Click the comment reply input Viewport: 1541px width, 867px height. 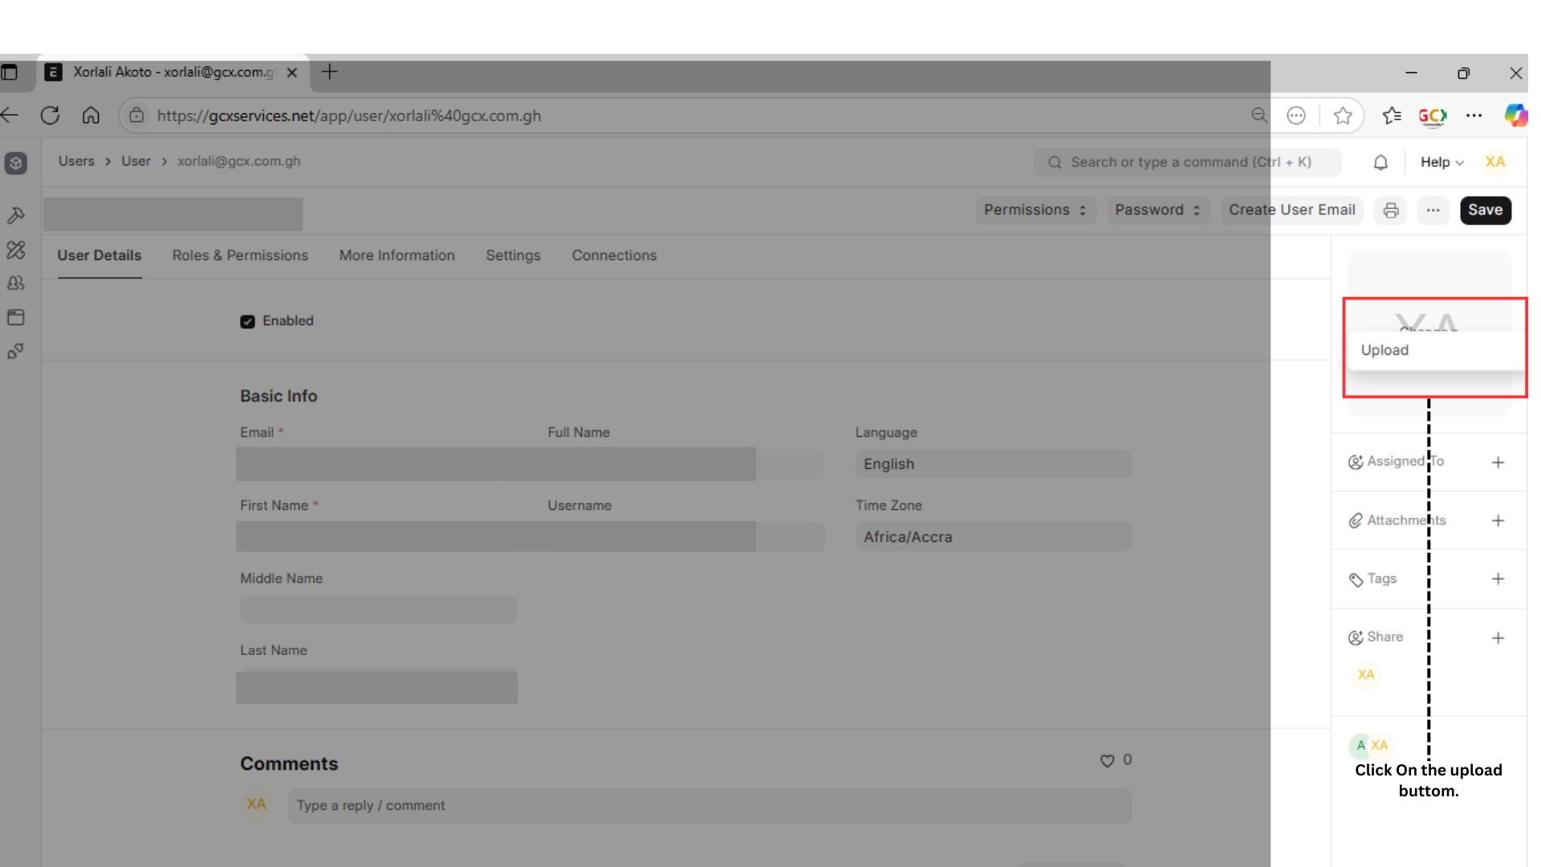point(710,805)
